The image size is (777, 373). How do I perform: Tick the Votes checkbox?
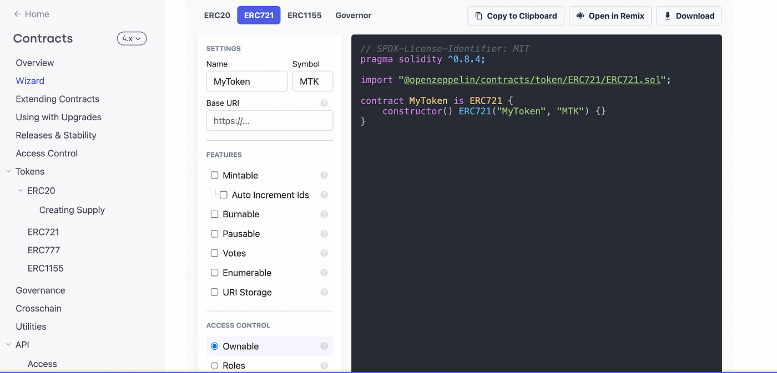(214, 253)
